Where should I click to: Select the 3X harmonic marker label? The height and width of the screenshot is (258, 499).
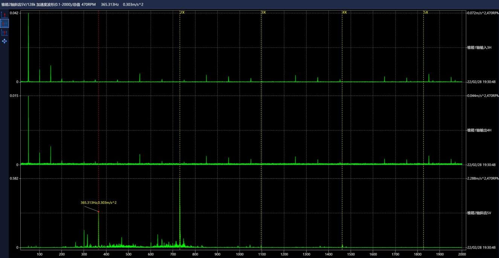(264, 12)
